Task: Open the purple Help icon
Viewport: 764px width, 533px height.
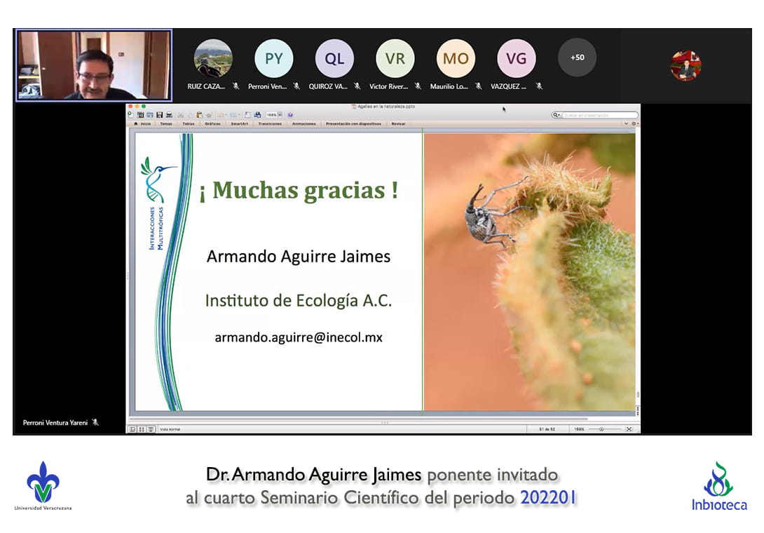Action: 290,115
